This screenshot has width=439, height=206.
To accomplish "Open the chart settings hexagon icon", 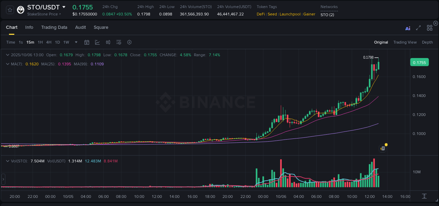I will (129, 42).
